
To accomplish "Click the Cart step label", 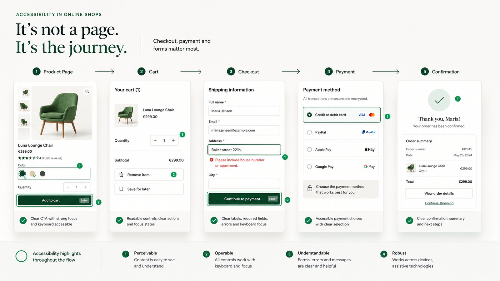I will tap(154, 72).
